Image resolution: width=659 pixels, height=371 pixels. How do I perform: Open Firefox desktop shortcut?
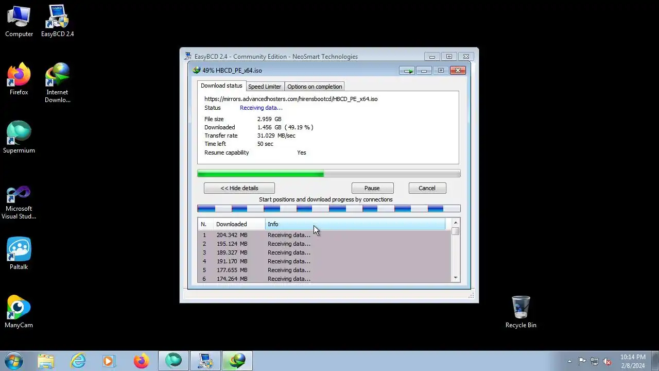tap(19, 79)
